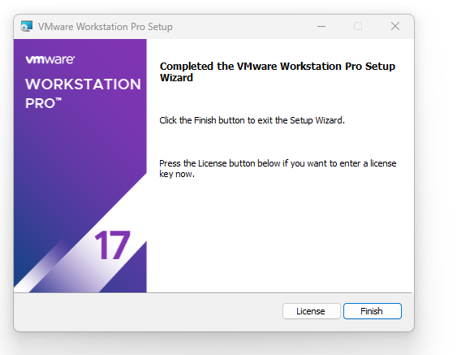The image size is (457, 355).
Task: Click the VMware Workstation Pro Setup title
Action: click(x=106, y=27)
